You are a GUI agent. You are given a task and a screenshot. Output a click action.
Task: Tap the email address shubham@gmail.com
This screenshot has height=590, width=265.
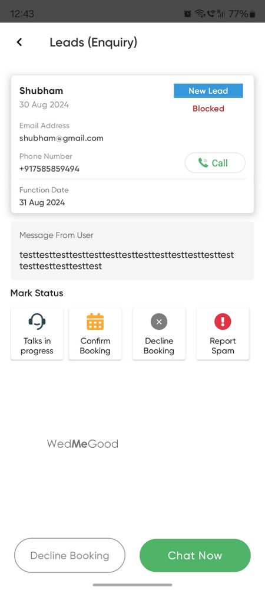coord(61,138)
